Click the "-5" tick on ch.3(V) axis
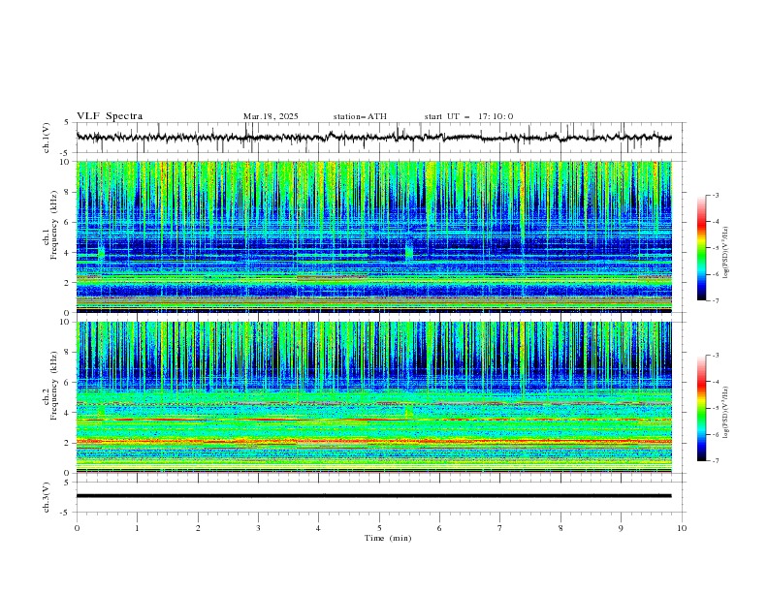768x593 pixels. click(66, 513)
